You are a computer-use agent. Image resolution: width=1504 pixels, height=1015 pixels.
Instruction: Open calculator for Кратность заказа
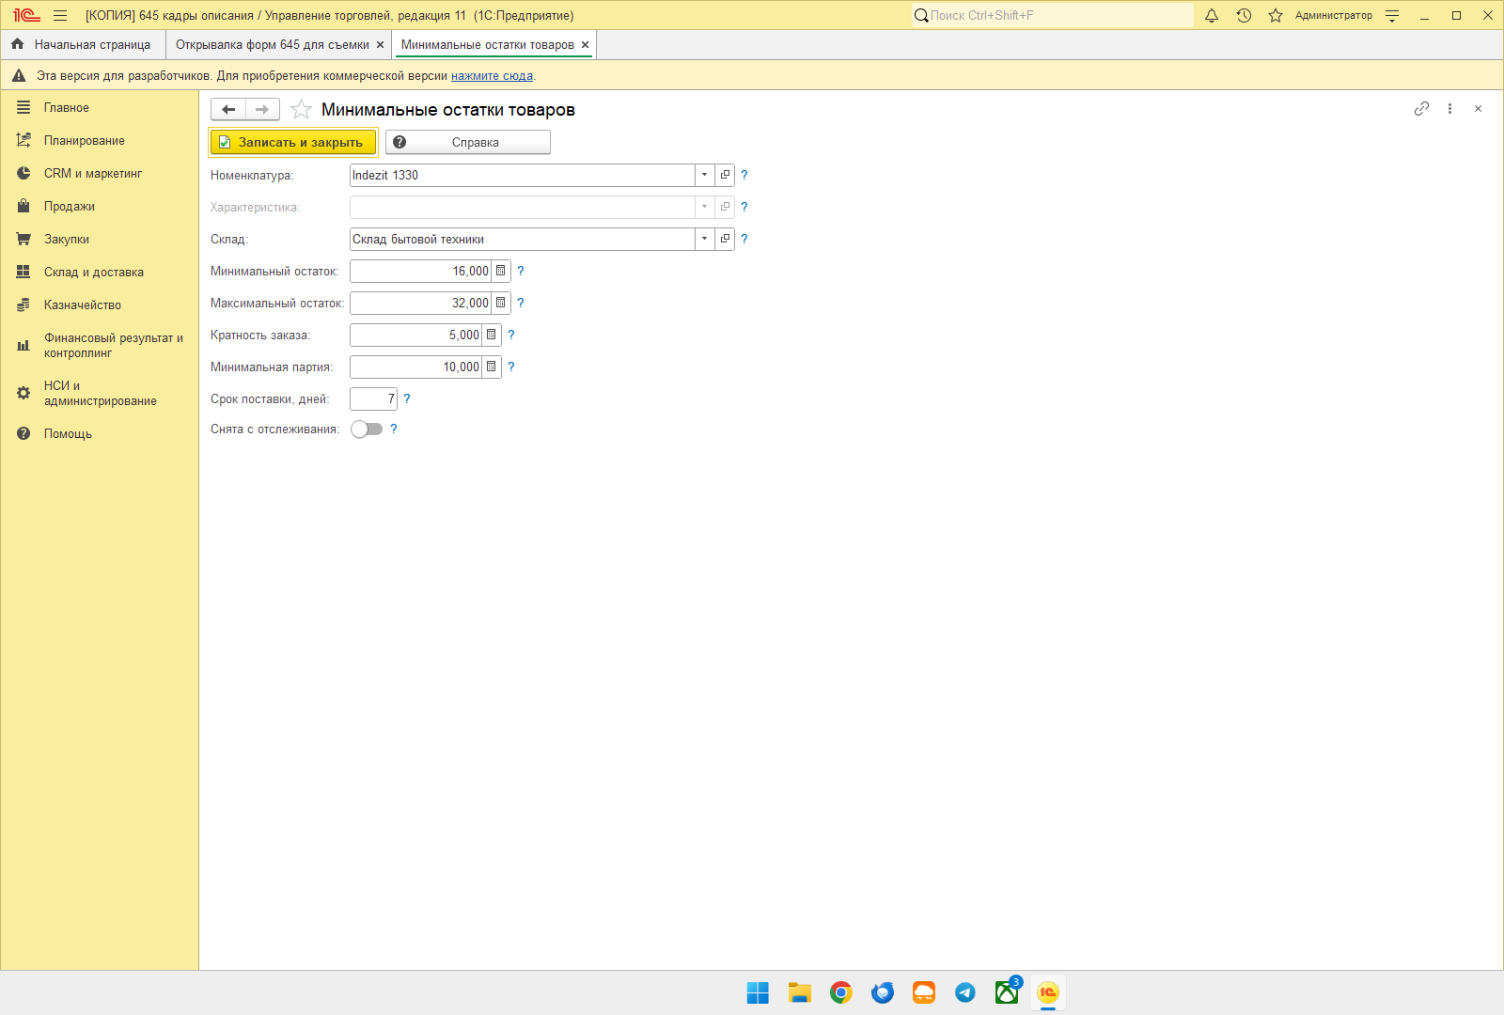[492, 335]
